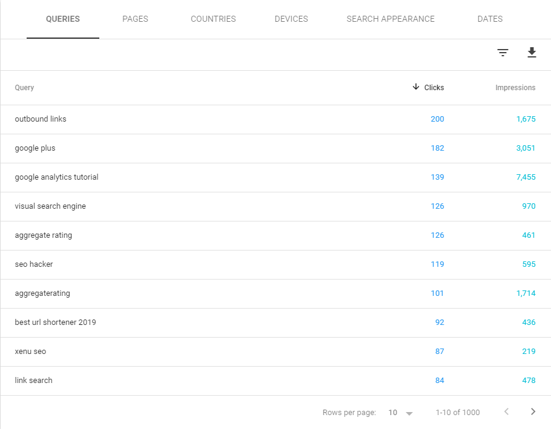Open the 'best url shortener 2019' query
Image resolution: width=551 pixels, height=429 pixels.
click(x=55, y=323)
